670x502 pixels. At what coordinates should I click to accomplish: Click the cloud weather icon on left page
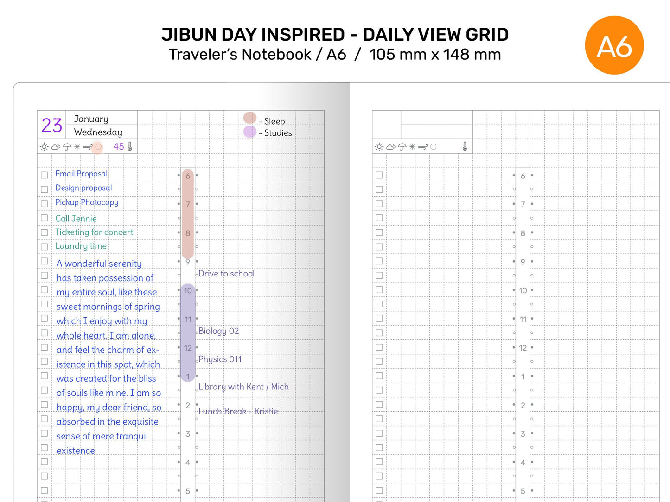56,147
